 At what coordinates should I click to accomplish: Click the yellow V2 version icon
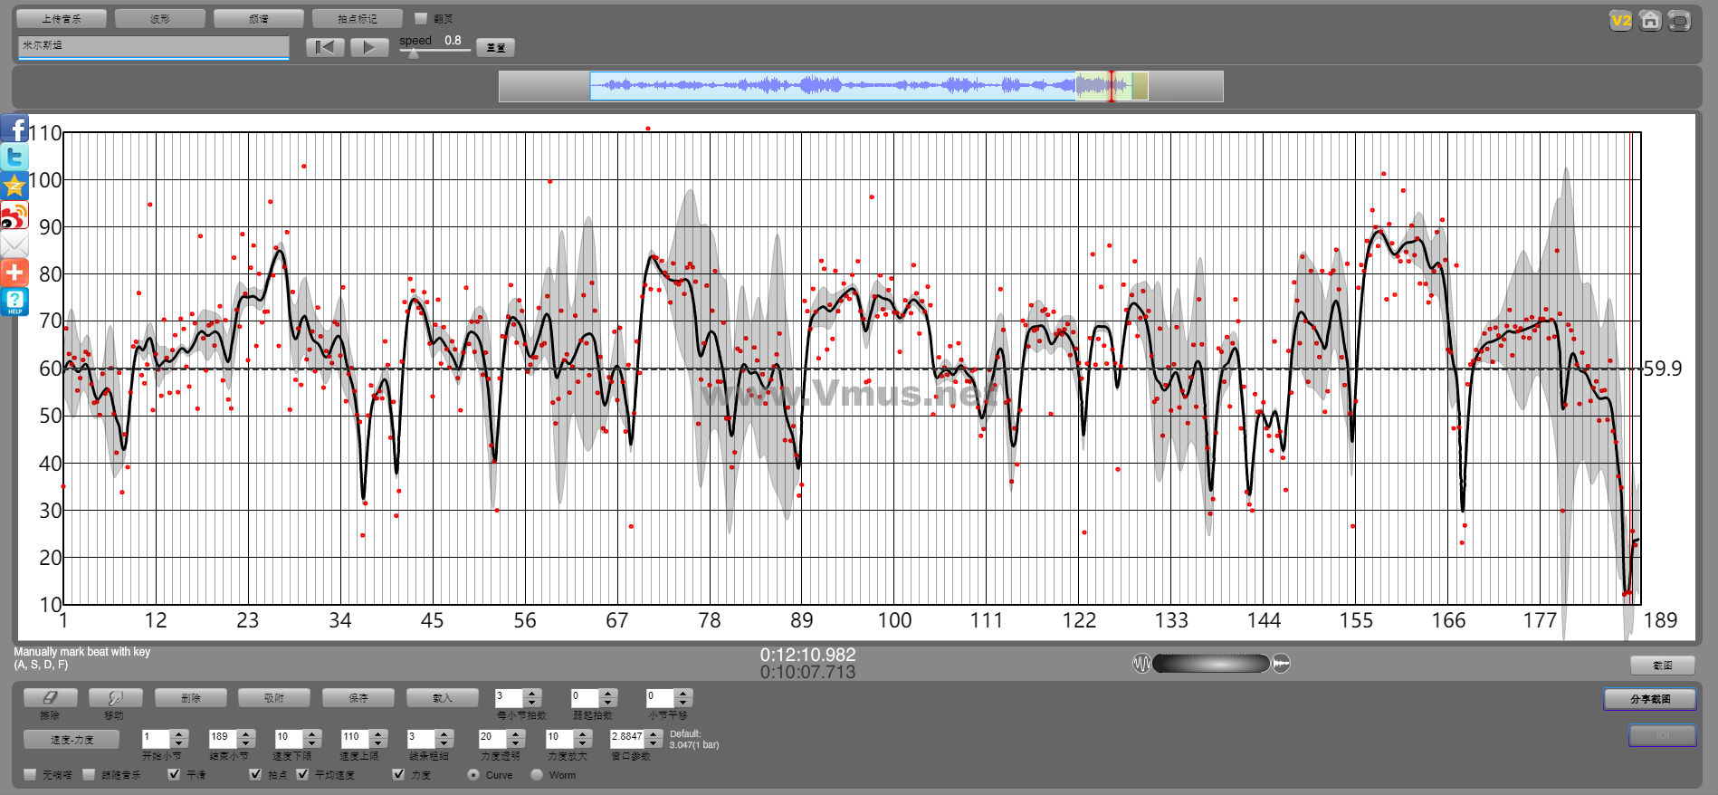pos(1620,21)
